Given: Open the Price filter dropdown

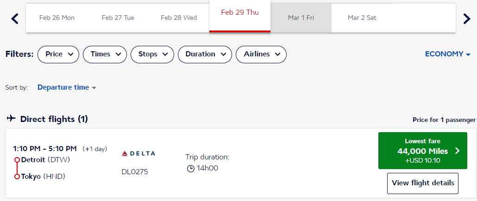Looking at the screenshot, I should [59, 54].
